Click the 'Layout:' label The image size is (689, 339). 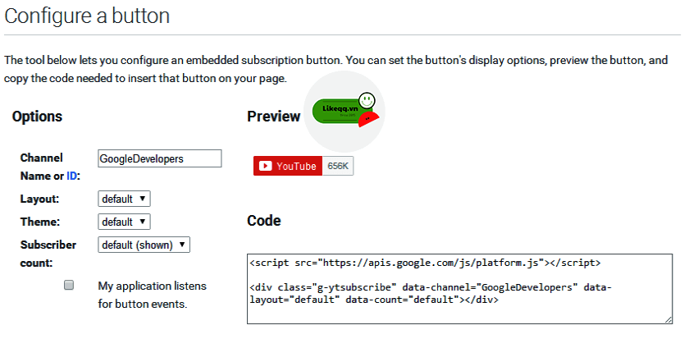[39, 199]
